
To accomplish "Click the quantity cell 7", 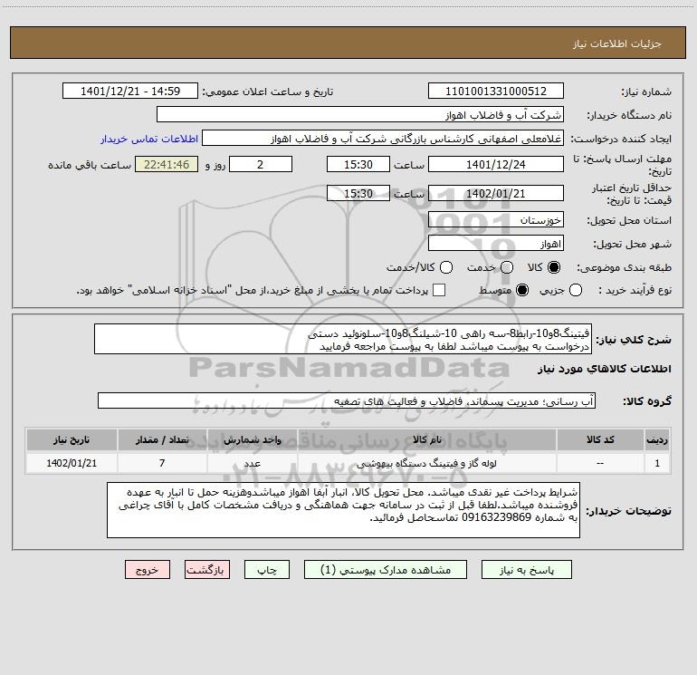I will [162, 463].
